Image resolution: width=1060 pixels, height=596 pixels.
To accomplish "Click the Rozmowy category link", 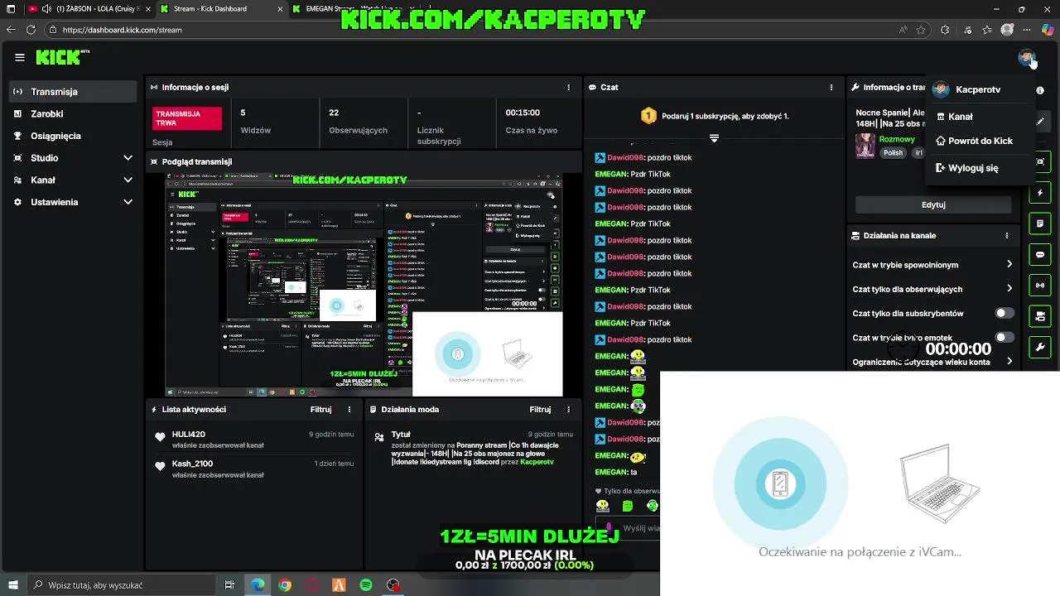I will (x=896, y=139).
